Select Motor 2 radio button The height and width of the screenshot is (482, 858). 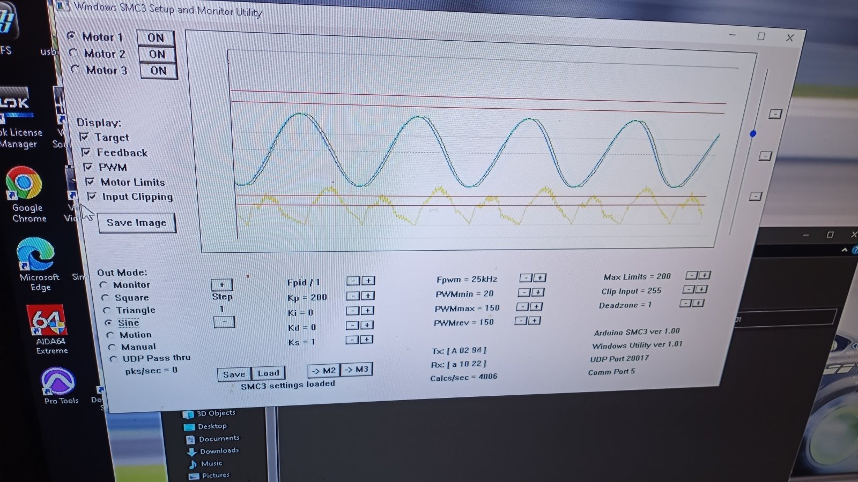pyautogui.click(x=73, y=52)
